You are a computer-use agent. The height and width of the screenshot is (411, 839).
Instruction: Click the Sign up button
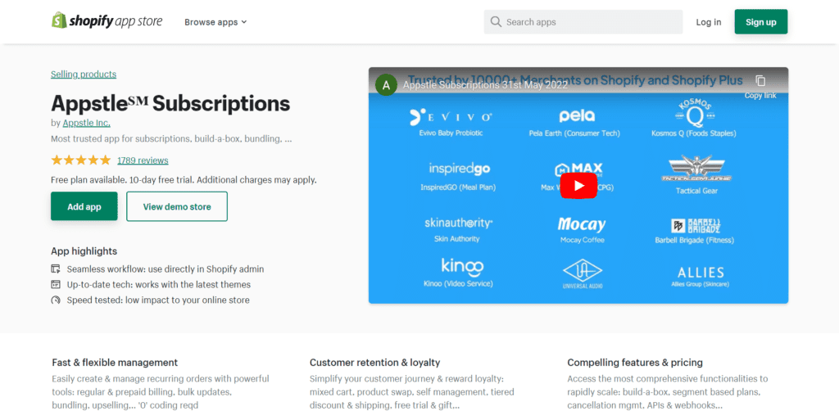761,22
